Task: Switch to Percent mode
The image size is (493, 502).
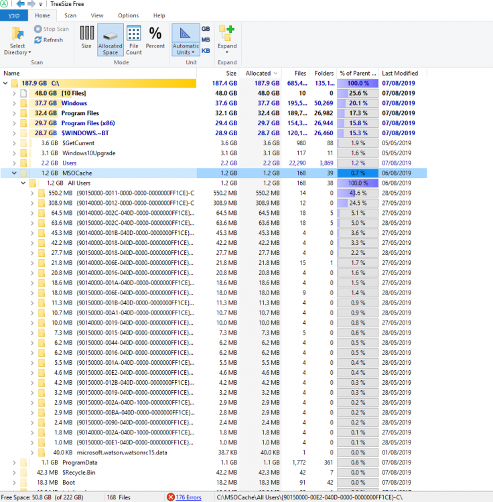Action: click(155, 37)
